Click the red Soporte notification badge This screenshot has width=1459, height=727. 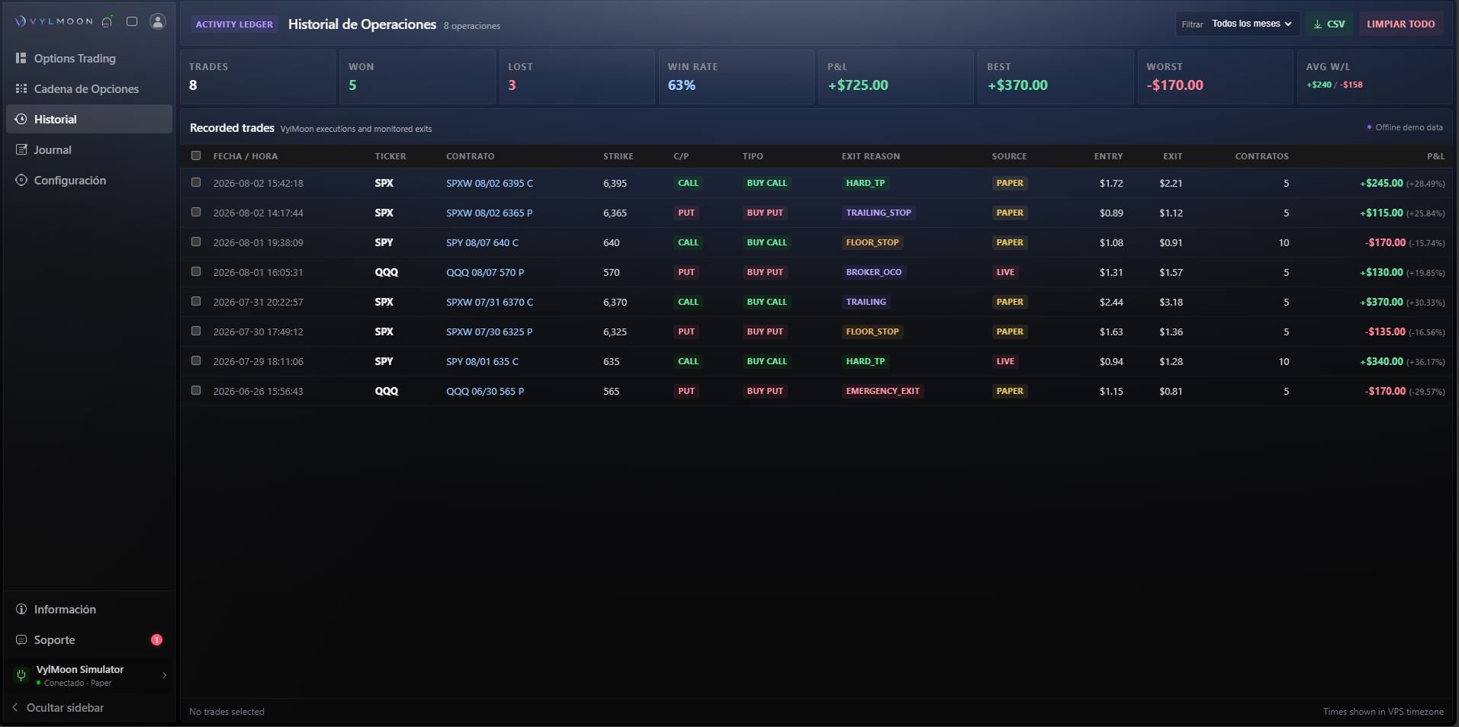pos(156,640)
